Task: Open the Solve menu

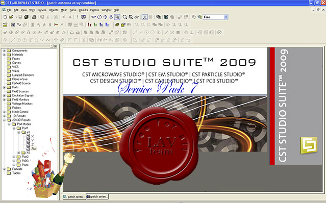Action: [x=73, y=10]
